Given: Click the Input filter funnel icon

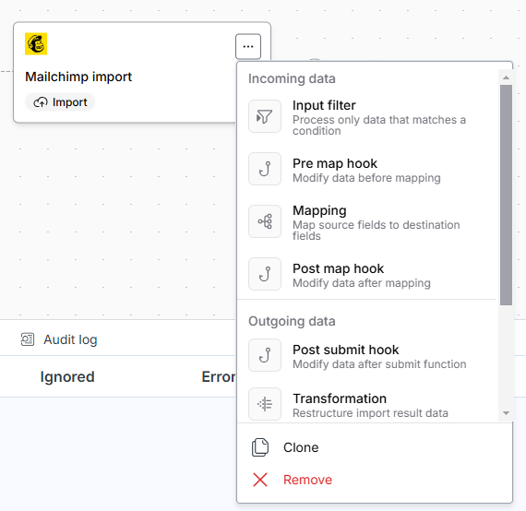Looking at the screenshot, I should click(x=265, y=116).
